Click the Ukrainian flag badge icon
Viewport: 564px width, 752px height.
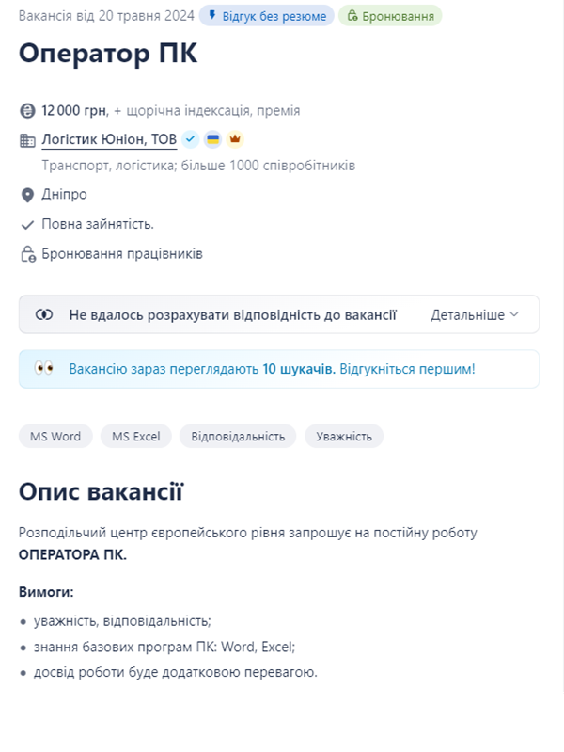213,139
